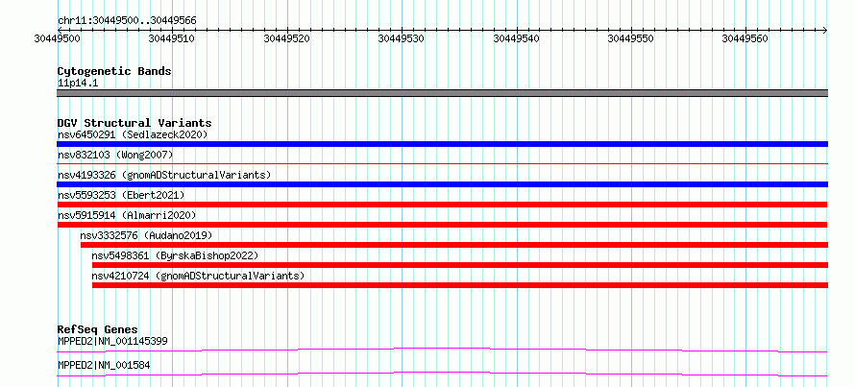
Task: Click the nsv4193326 (gnomADStructuralVariants) label
Action: [164, 175]
